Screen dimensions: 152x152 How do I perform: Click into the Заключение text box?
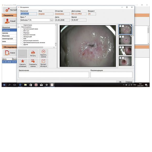point(54,75)
